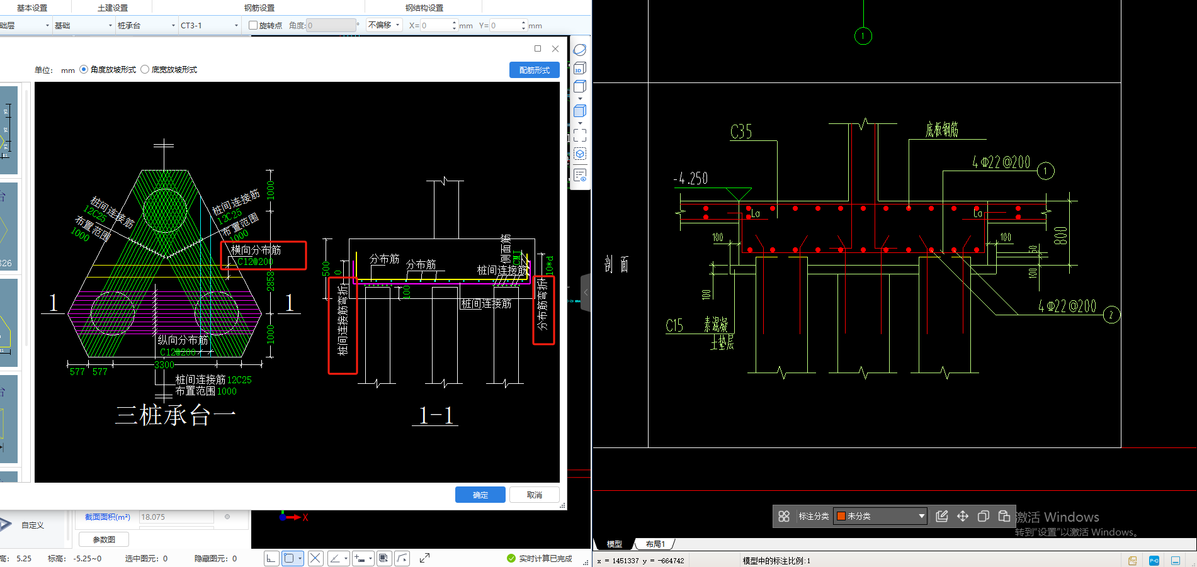Open the dynamic input dropdown arrow

point(370,558)
